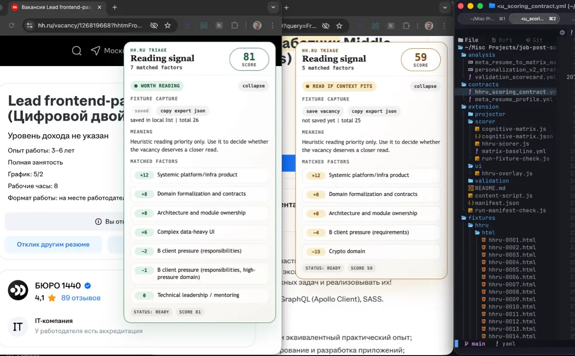Select Technical leadership / mentoring factor row

pyautogui.click(x=200, y=295)
